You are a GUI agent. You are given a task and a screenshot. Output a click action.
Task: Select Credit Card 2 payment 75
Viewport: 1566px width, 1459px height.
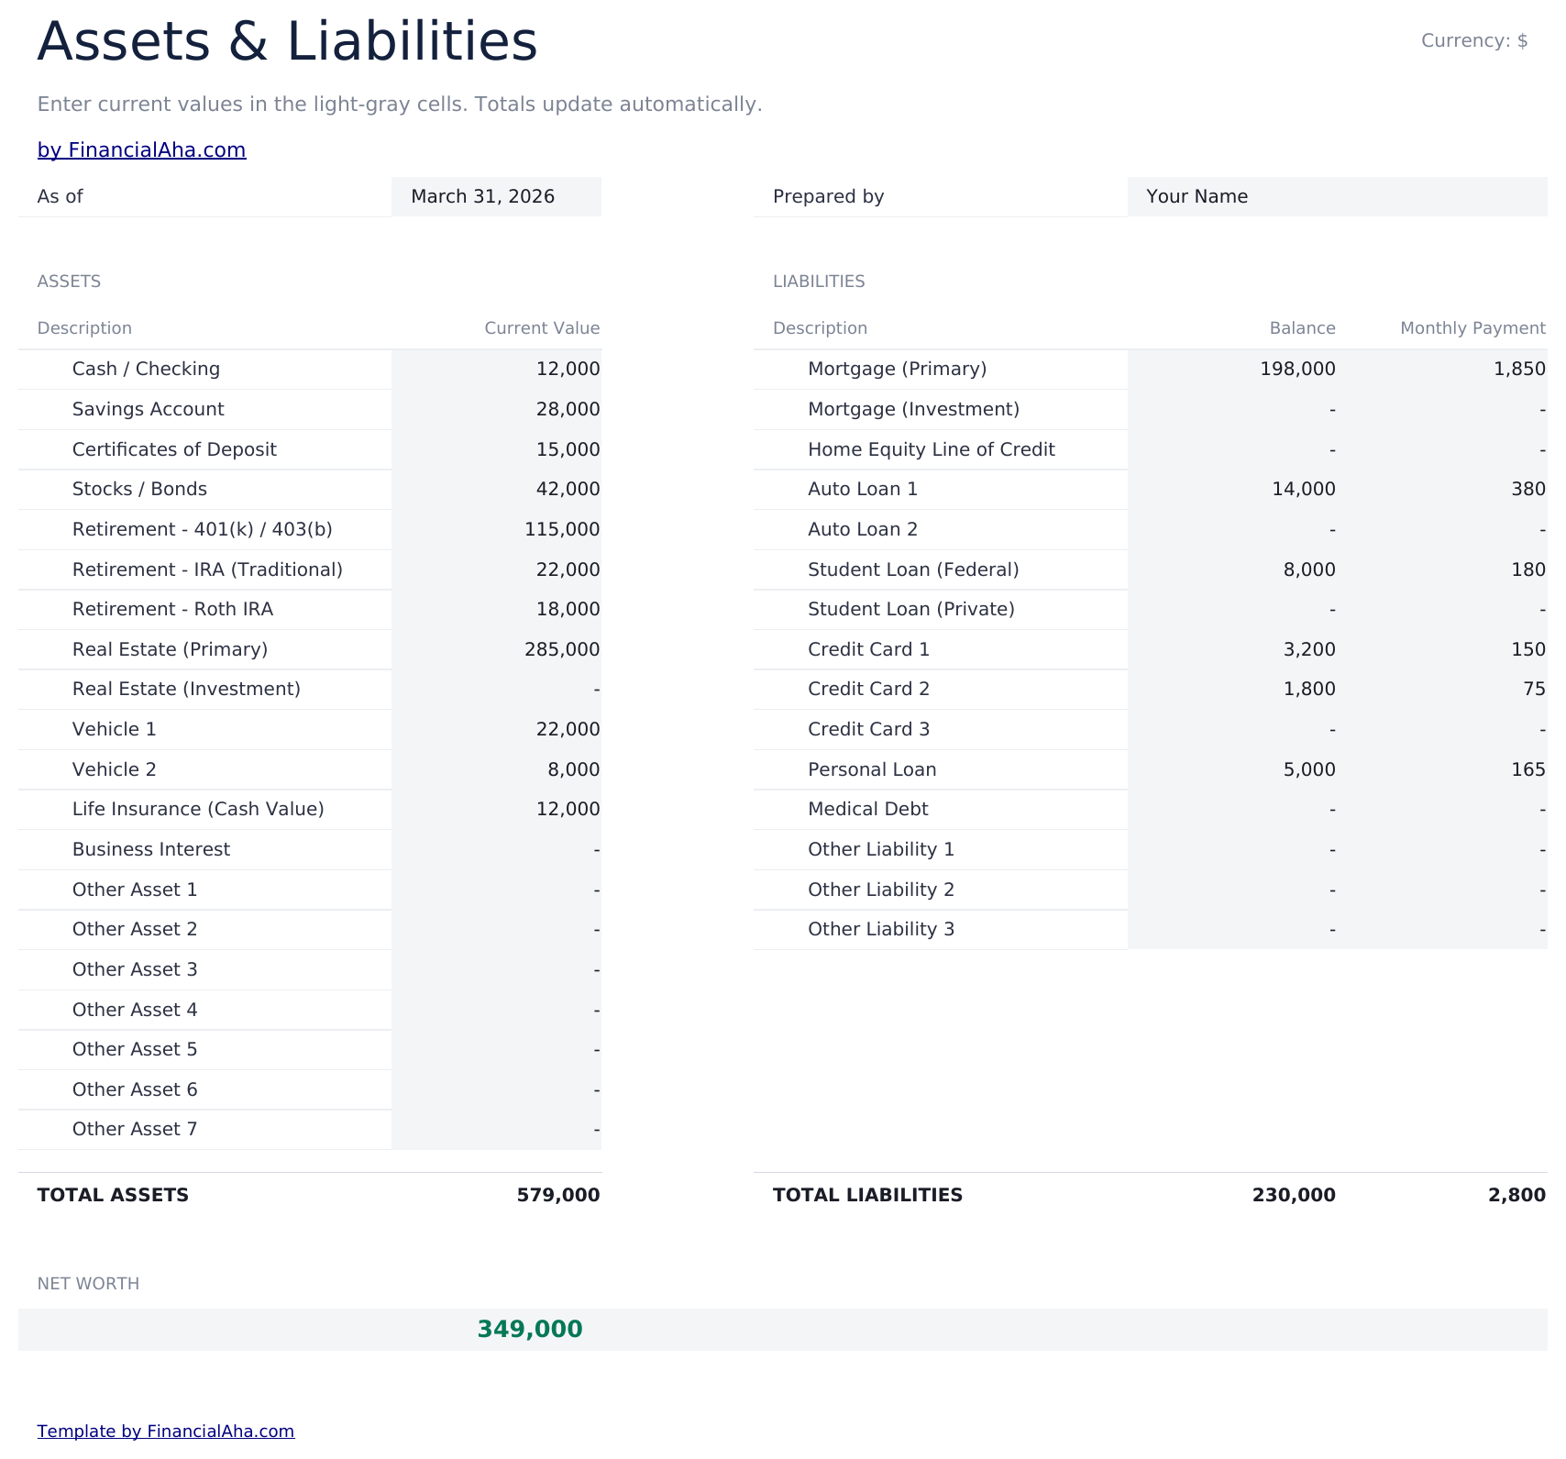point(1442,689)
